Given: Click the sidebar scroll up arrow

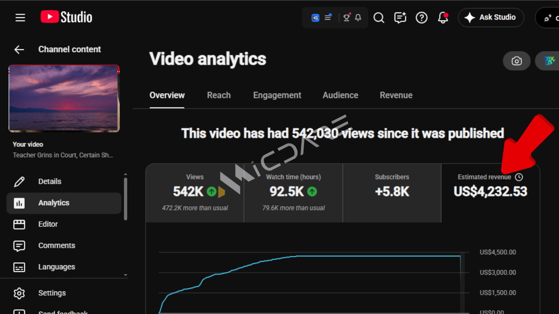Looking at the screenshot, I should click(x=126, y=174).
